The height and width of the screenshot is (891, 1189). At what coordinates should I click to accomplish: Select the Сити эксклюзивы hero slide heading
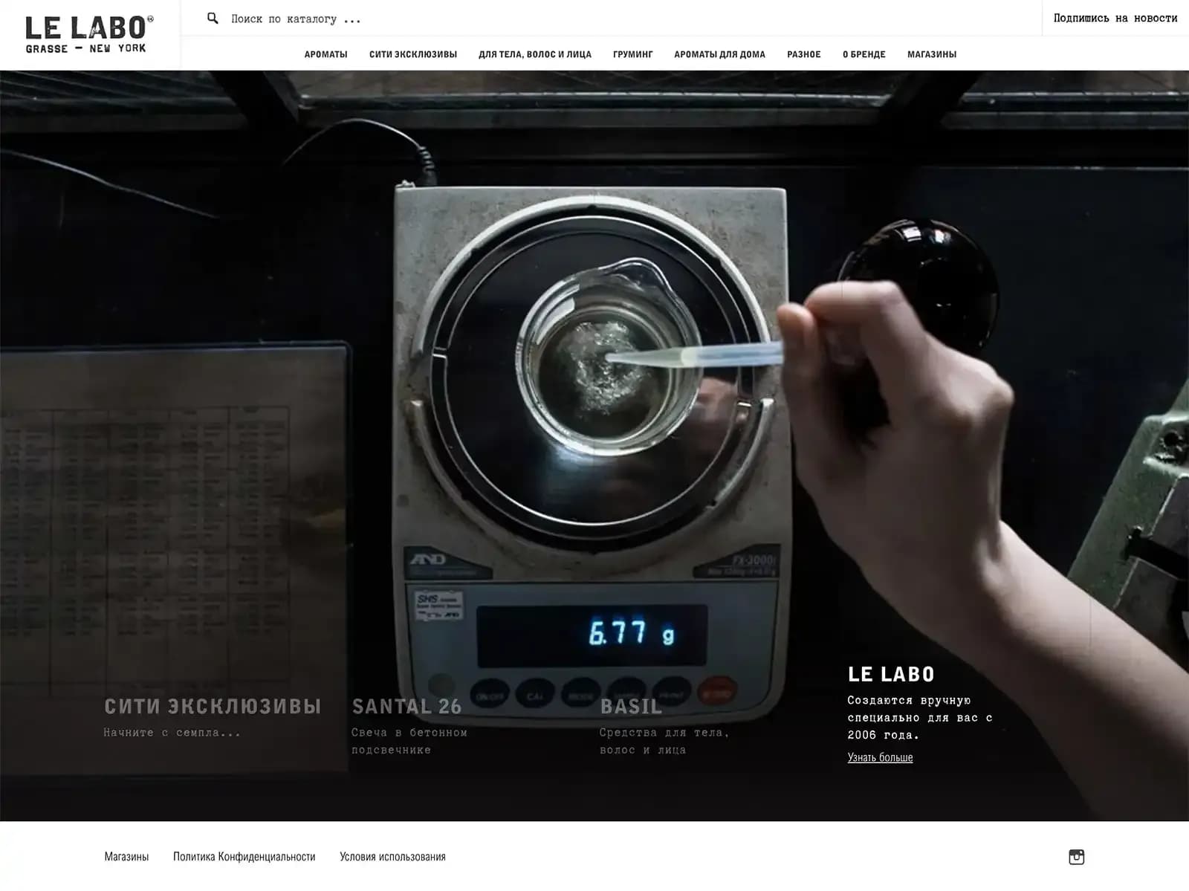tap(213, 706)
